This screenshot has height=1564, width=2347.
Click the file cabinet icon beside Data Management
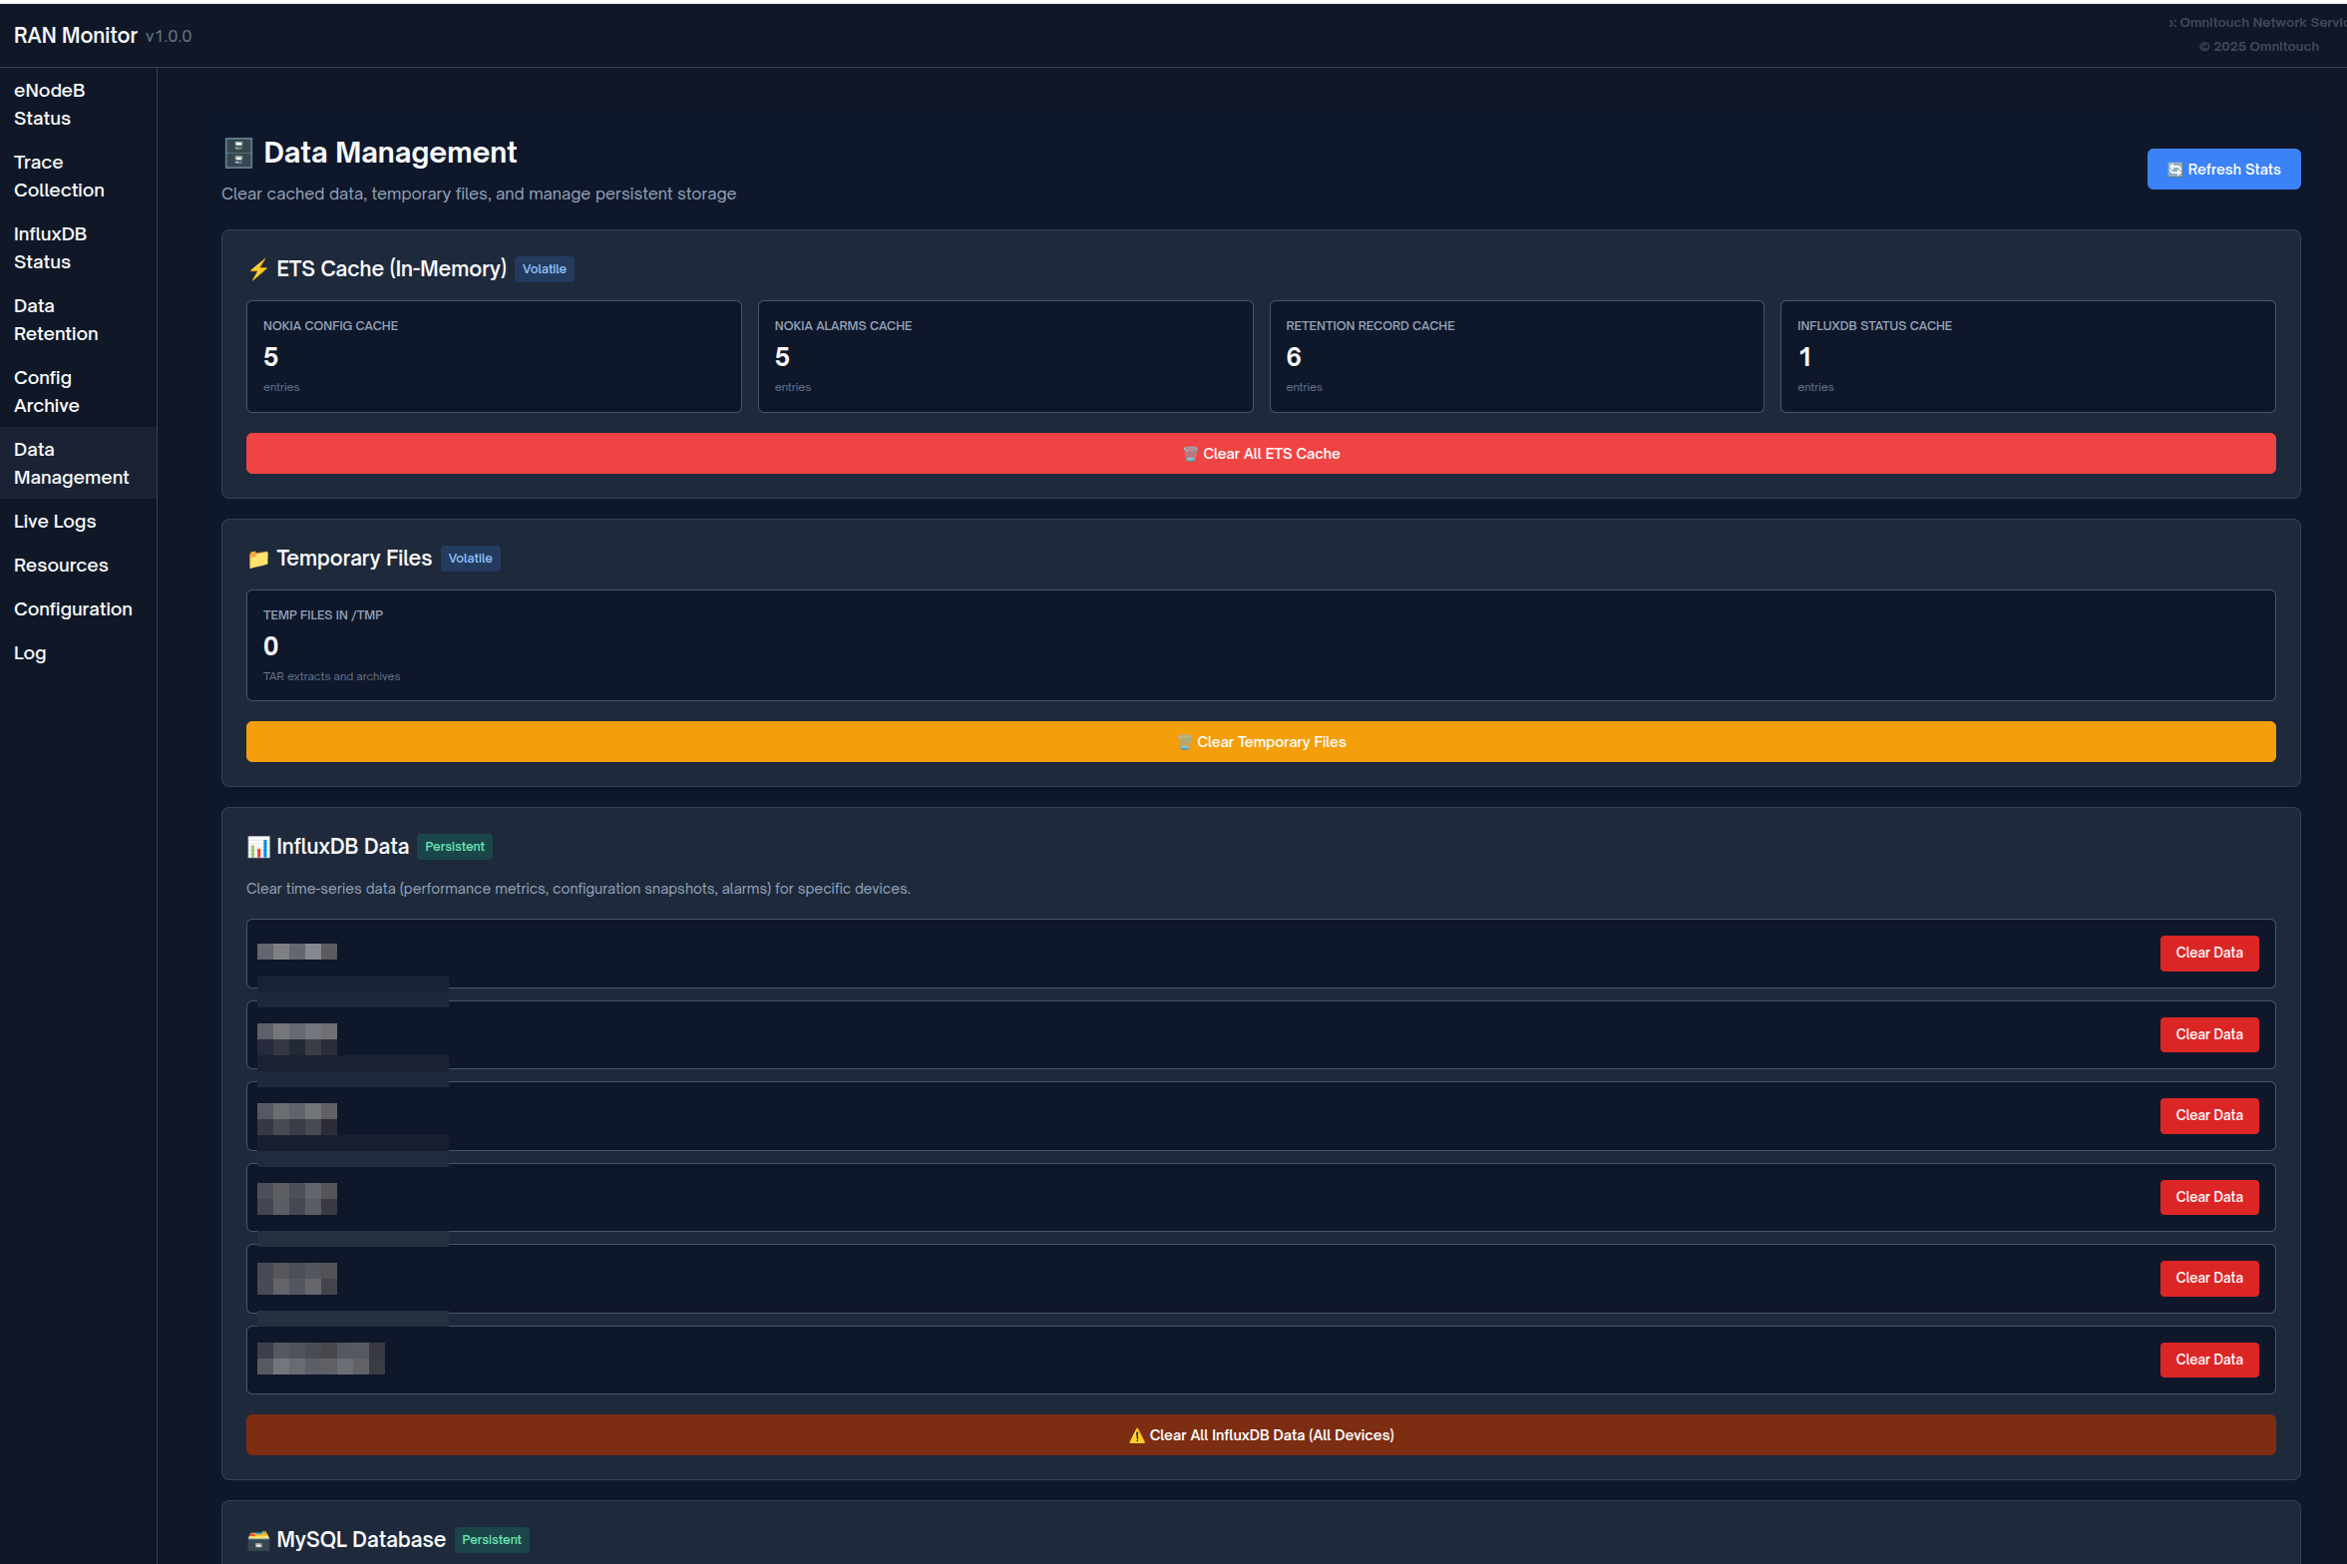click(x=238, y=153)
